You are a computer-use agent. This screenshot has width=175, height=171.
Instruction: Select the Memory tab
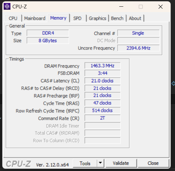tap(58, 18)
